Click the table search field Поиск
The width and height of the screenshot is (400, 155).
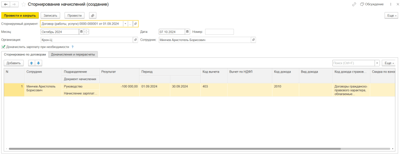(353, 63)
